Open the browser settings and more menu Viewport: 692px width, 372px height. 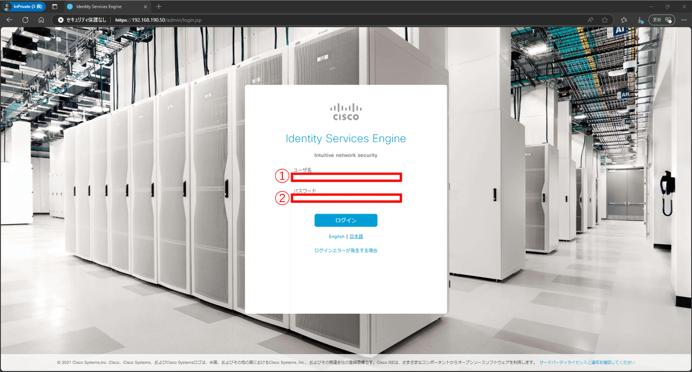684,20
